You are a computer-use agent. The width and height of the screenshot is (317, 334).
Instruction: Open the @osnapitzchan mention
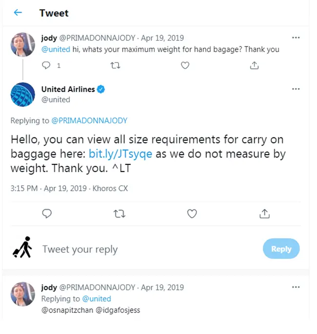tap(66, 310)
